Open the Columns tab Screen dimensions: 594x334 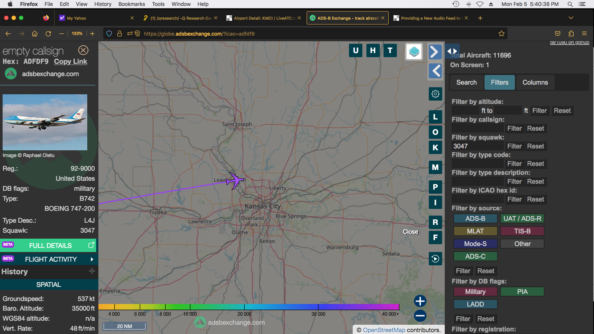pos(535,82)
